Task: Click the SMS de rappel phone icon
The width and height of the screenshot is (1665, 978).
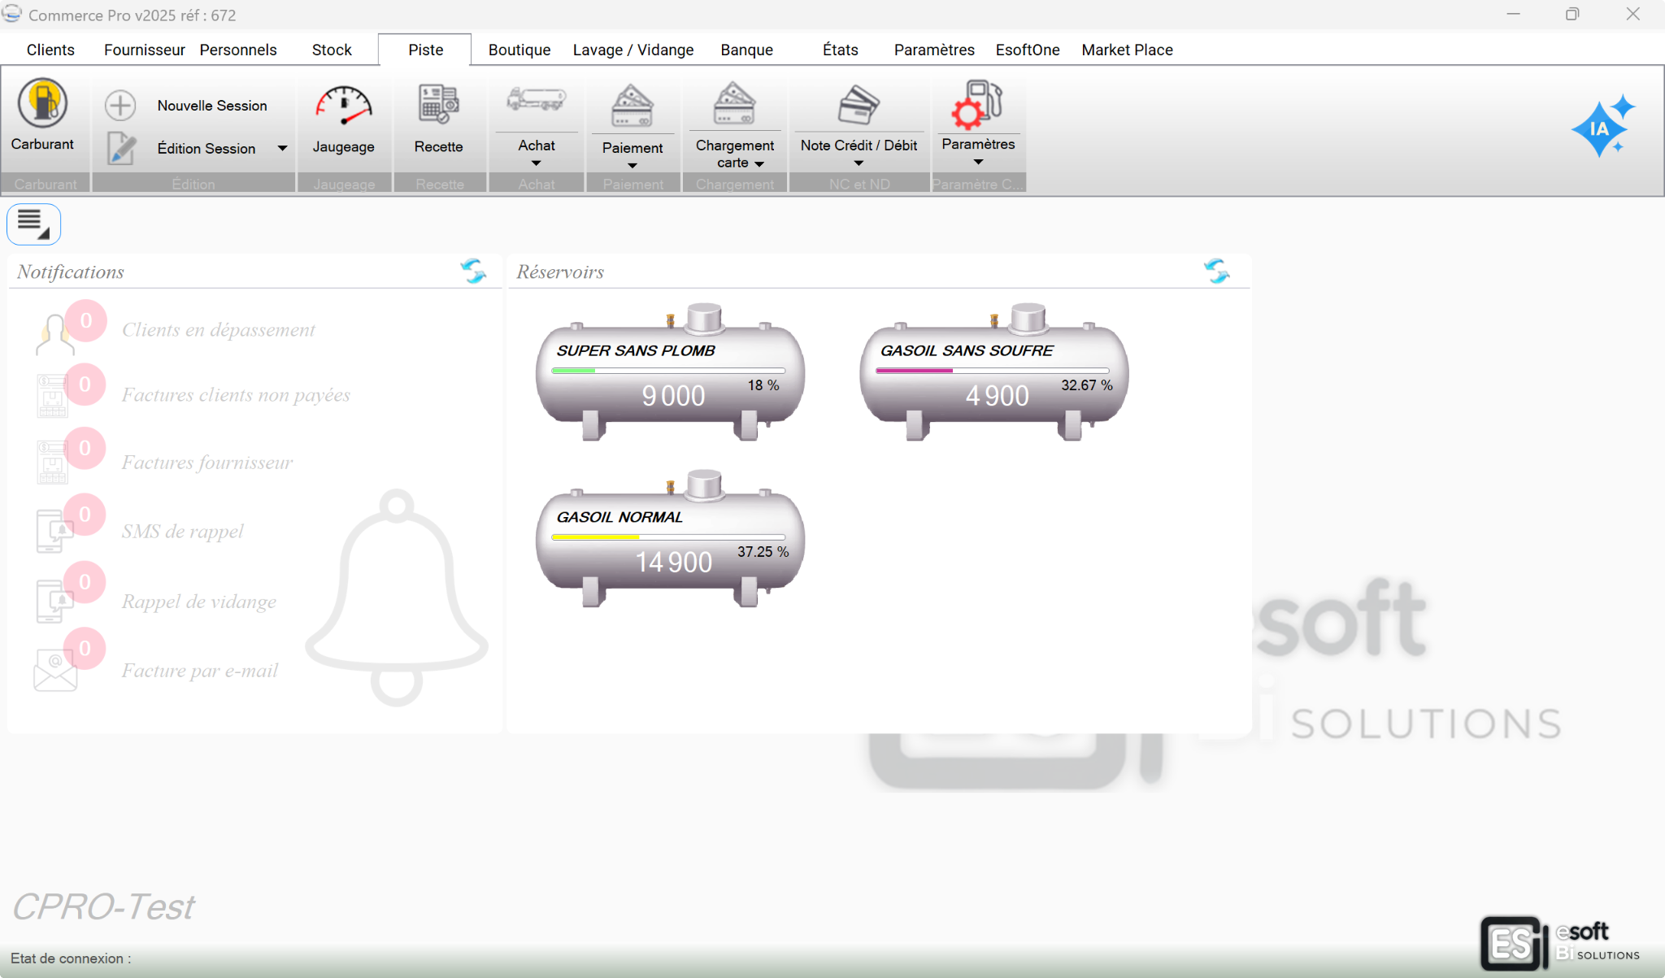Action: [54, 531]
